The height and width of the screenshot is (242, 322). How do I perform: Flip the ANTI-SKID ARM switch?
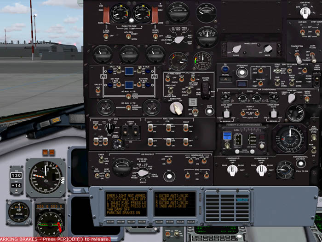click(x=261, y=71)
